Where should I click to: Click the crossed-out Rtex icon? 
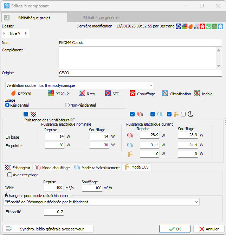tap(82, 94)
